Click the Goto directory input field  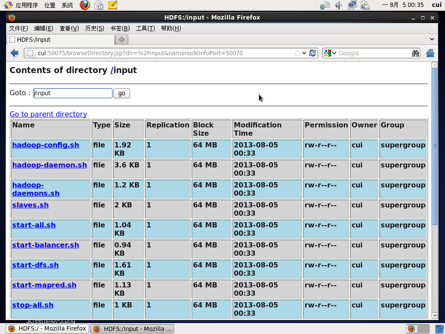point(73,93)
